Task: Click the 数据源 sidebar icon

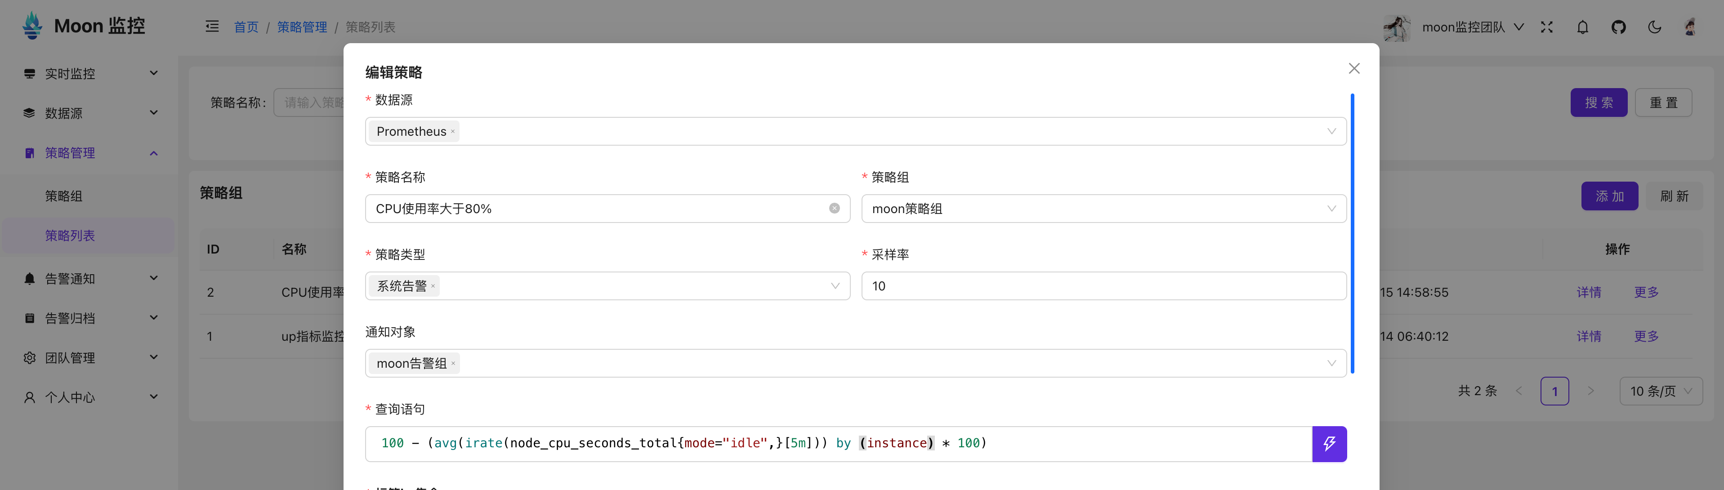Action: (x=29, y=113)
